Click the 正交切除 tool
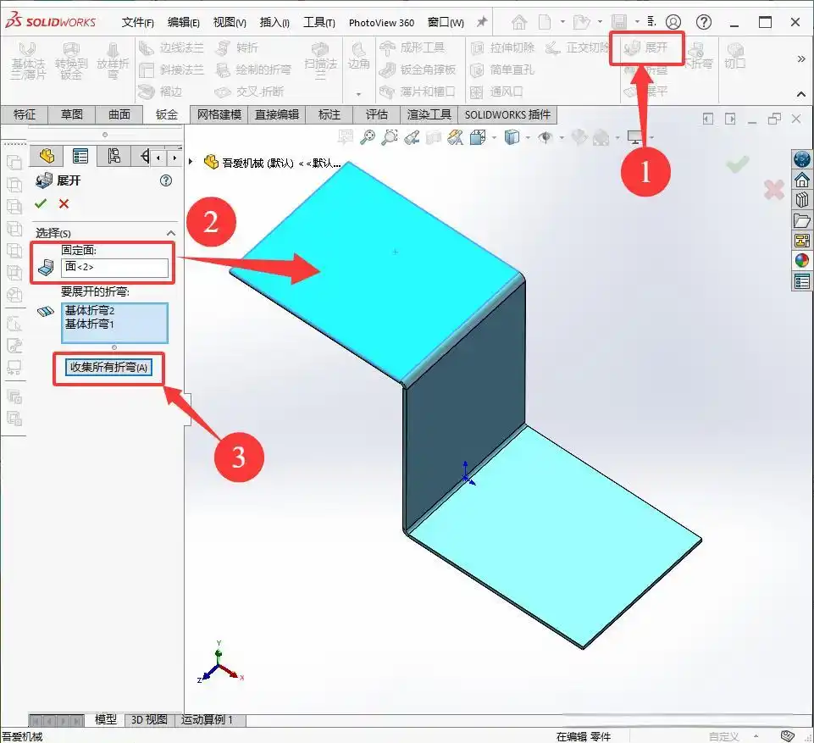Viewport: 814px width, 743px height. (x=577, y=47)
